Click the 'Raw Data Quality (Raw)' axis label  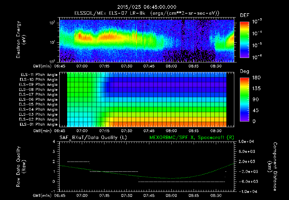21,167
